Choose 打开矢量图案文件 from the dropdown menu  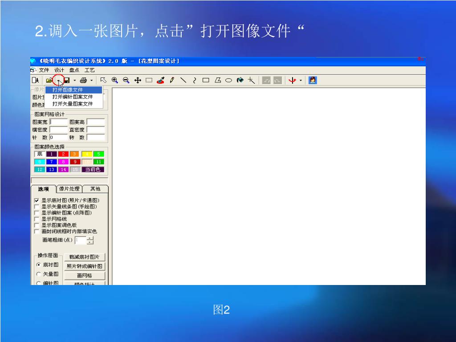coord(73,104)
